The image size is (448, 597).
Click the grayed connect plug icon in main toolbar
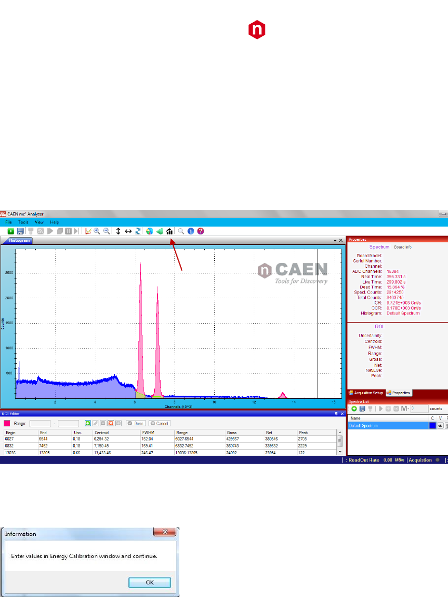(31, 231)
